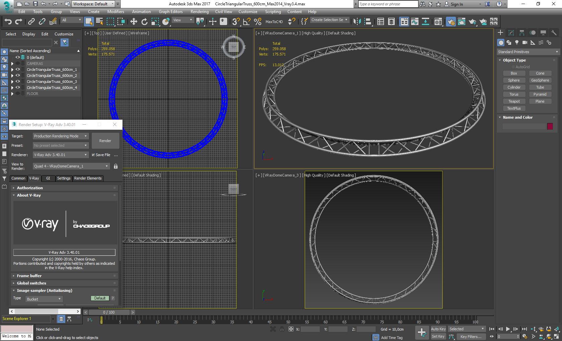Toggle Auto Key animation mode
The width and height of the screenshot is (562, 341).
click(438, 329)
